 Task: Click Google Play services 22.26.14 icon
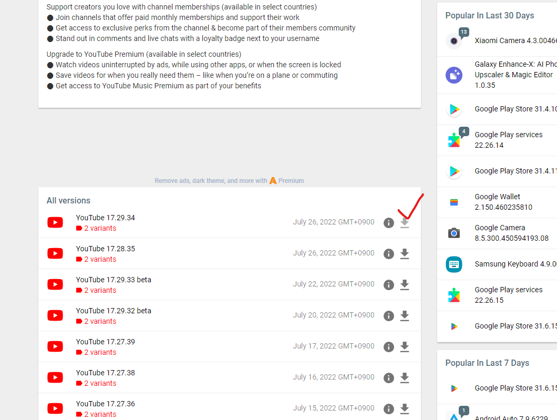[454, 140]
